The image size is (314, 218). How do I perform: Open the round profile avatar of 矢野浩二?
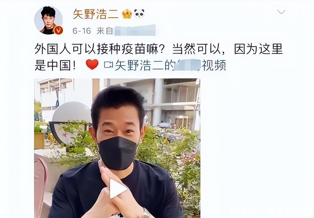tap(49, 20)
